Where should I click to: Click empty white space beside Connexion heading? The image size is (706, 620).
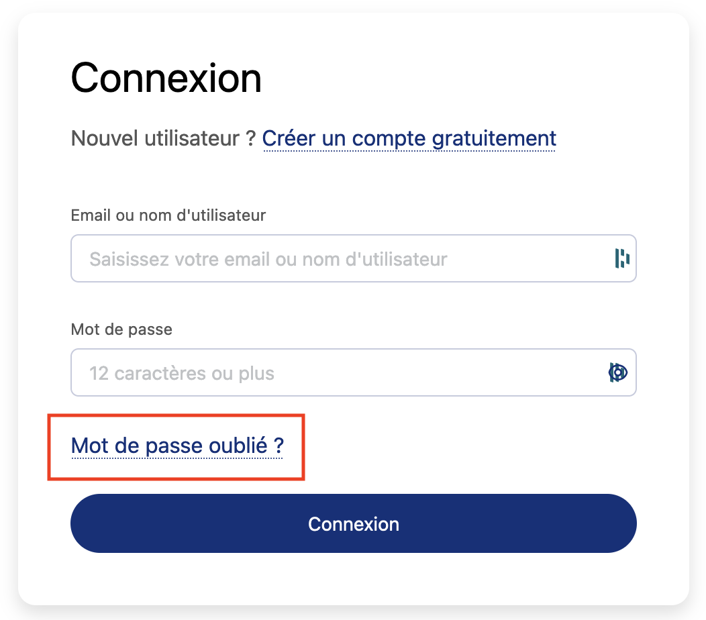coord(470,78)
